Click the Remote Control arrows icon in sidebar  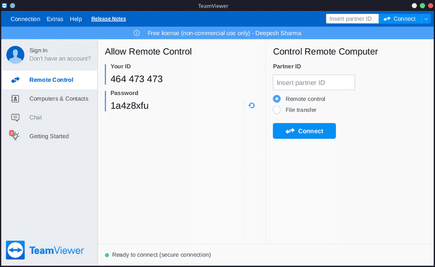[x=16, y=80]
